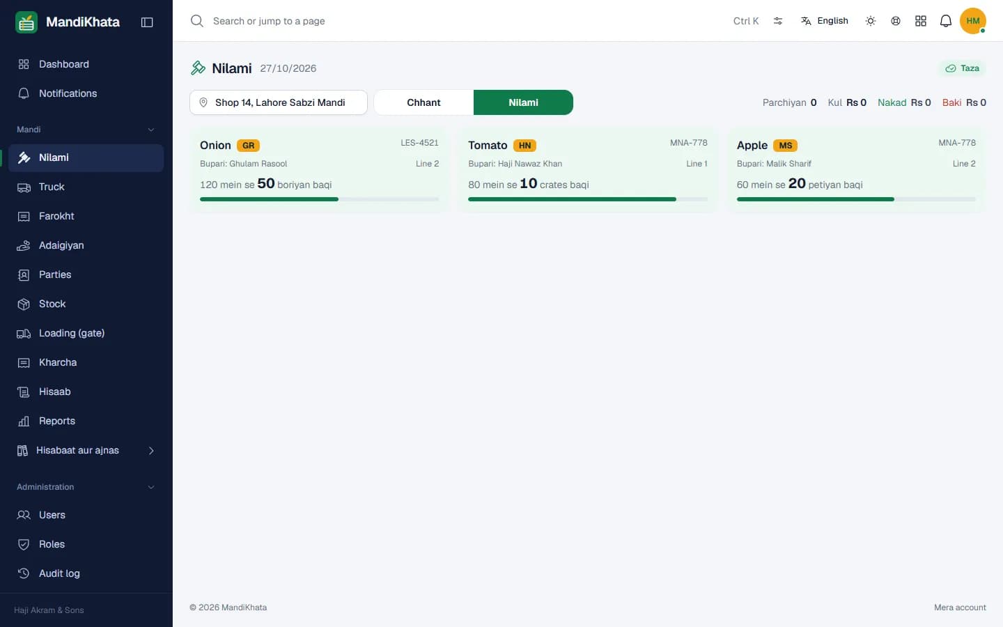Open the Farokht page
The width and height of the screenshot is (1003, 627).
(86, 216)
